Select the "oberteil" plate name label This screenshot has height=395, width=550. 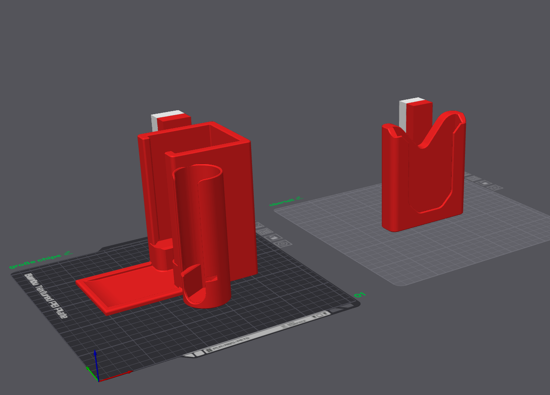tap(282, 202)
